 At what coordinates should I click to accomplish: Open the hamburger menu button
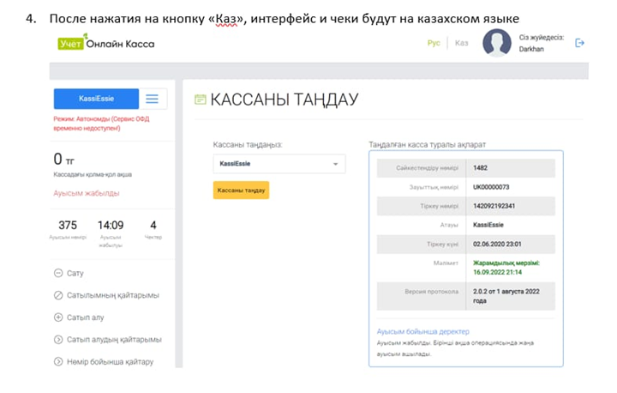[x=152, y=99]
